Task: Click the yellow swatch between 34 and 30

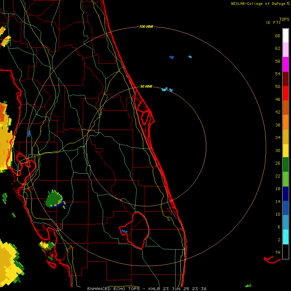Action: [x=286, y=151]
